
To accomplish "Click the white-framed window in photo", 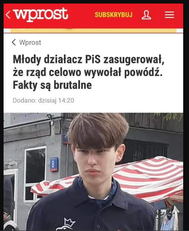I will coord(35,174).
